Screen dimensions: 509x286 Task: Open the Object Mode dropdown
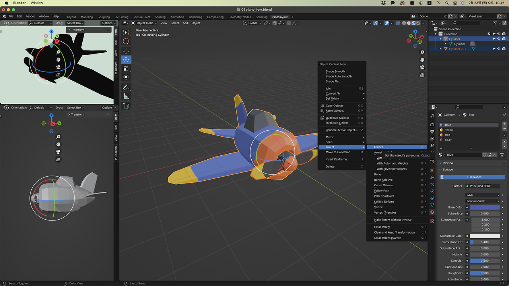(x=145, y=23)
